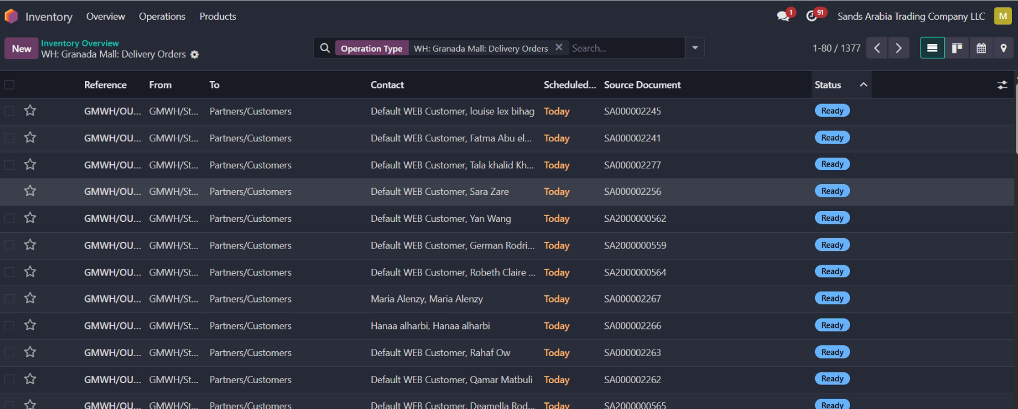Tick the checkbox for the Sara Zare row
This screenshot has height=409, width=1018.
[x=10, y=191]
